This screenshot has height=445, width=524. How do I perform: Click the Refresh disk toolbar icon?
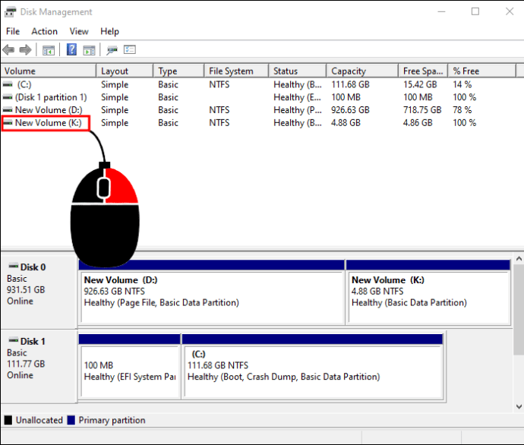pos(112,50)
